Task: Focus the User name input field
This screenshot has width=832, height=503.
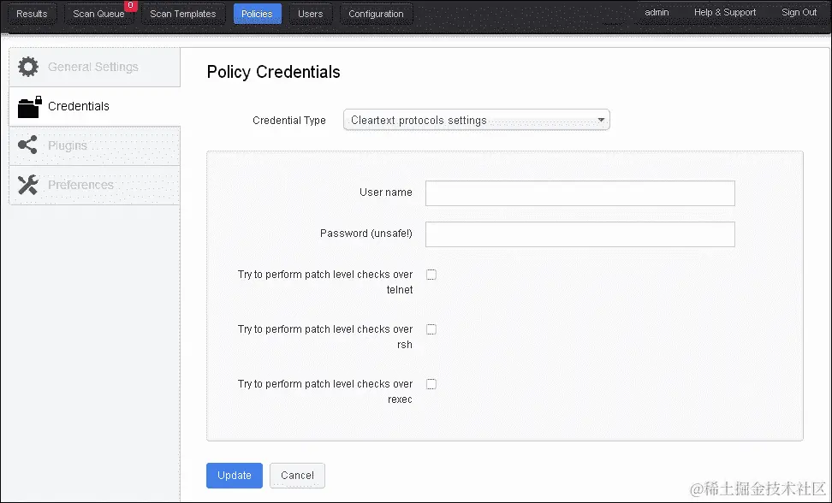Action: [580, 193]
